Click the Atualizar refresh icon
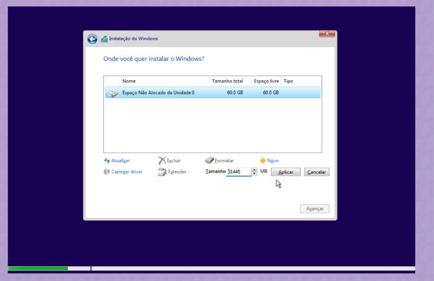434x281 pixels. tap(107, 161)
